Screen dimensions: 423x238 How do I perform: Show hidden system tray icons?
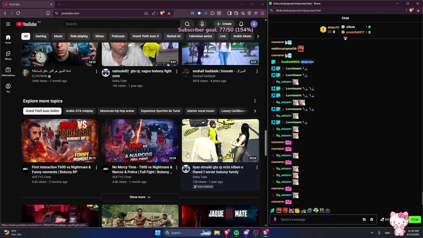pyautogui.click(x=372, y=233)
